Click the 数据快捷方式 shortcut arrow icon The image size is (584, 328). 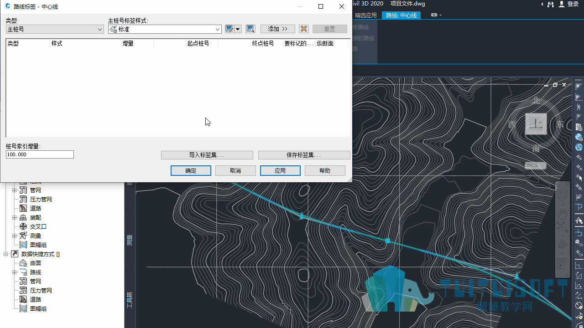coord(15,254)
